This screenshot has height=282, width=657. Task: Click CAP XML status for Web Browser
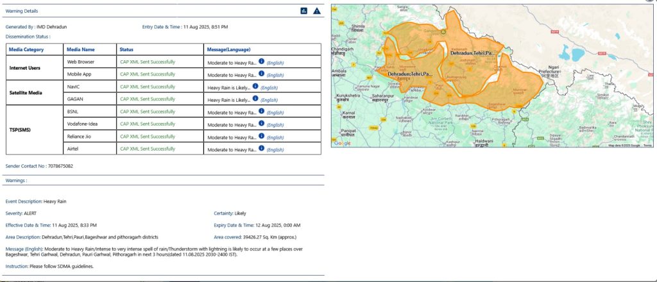click(148, 62)
